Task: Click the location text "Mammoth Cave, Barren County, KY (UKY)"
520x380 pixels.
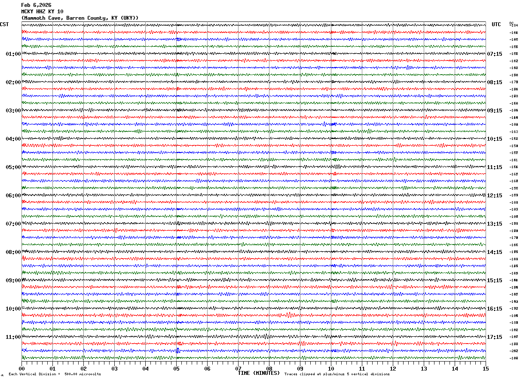Action: [x=80, y=18]
